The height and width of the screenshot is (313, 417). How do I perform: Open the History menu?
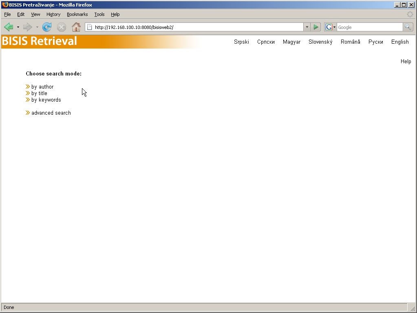[53, 14]
